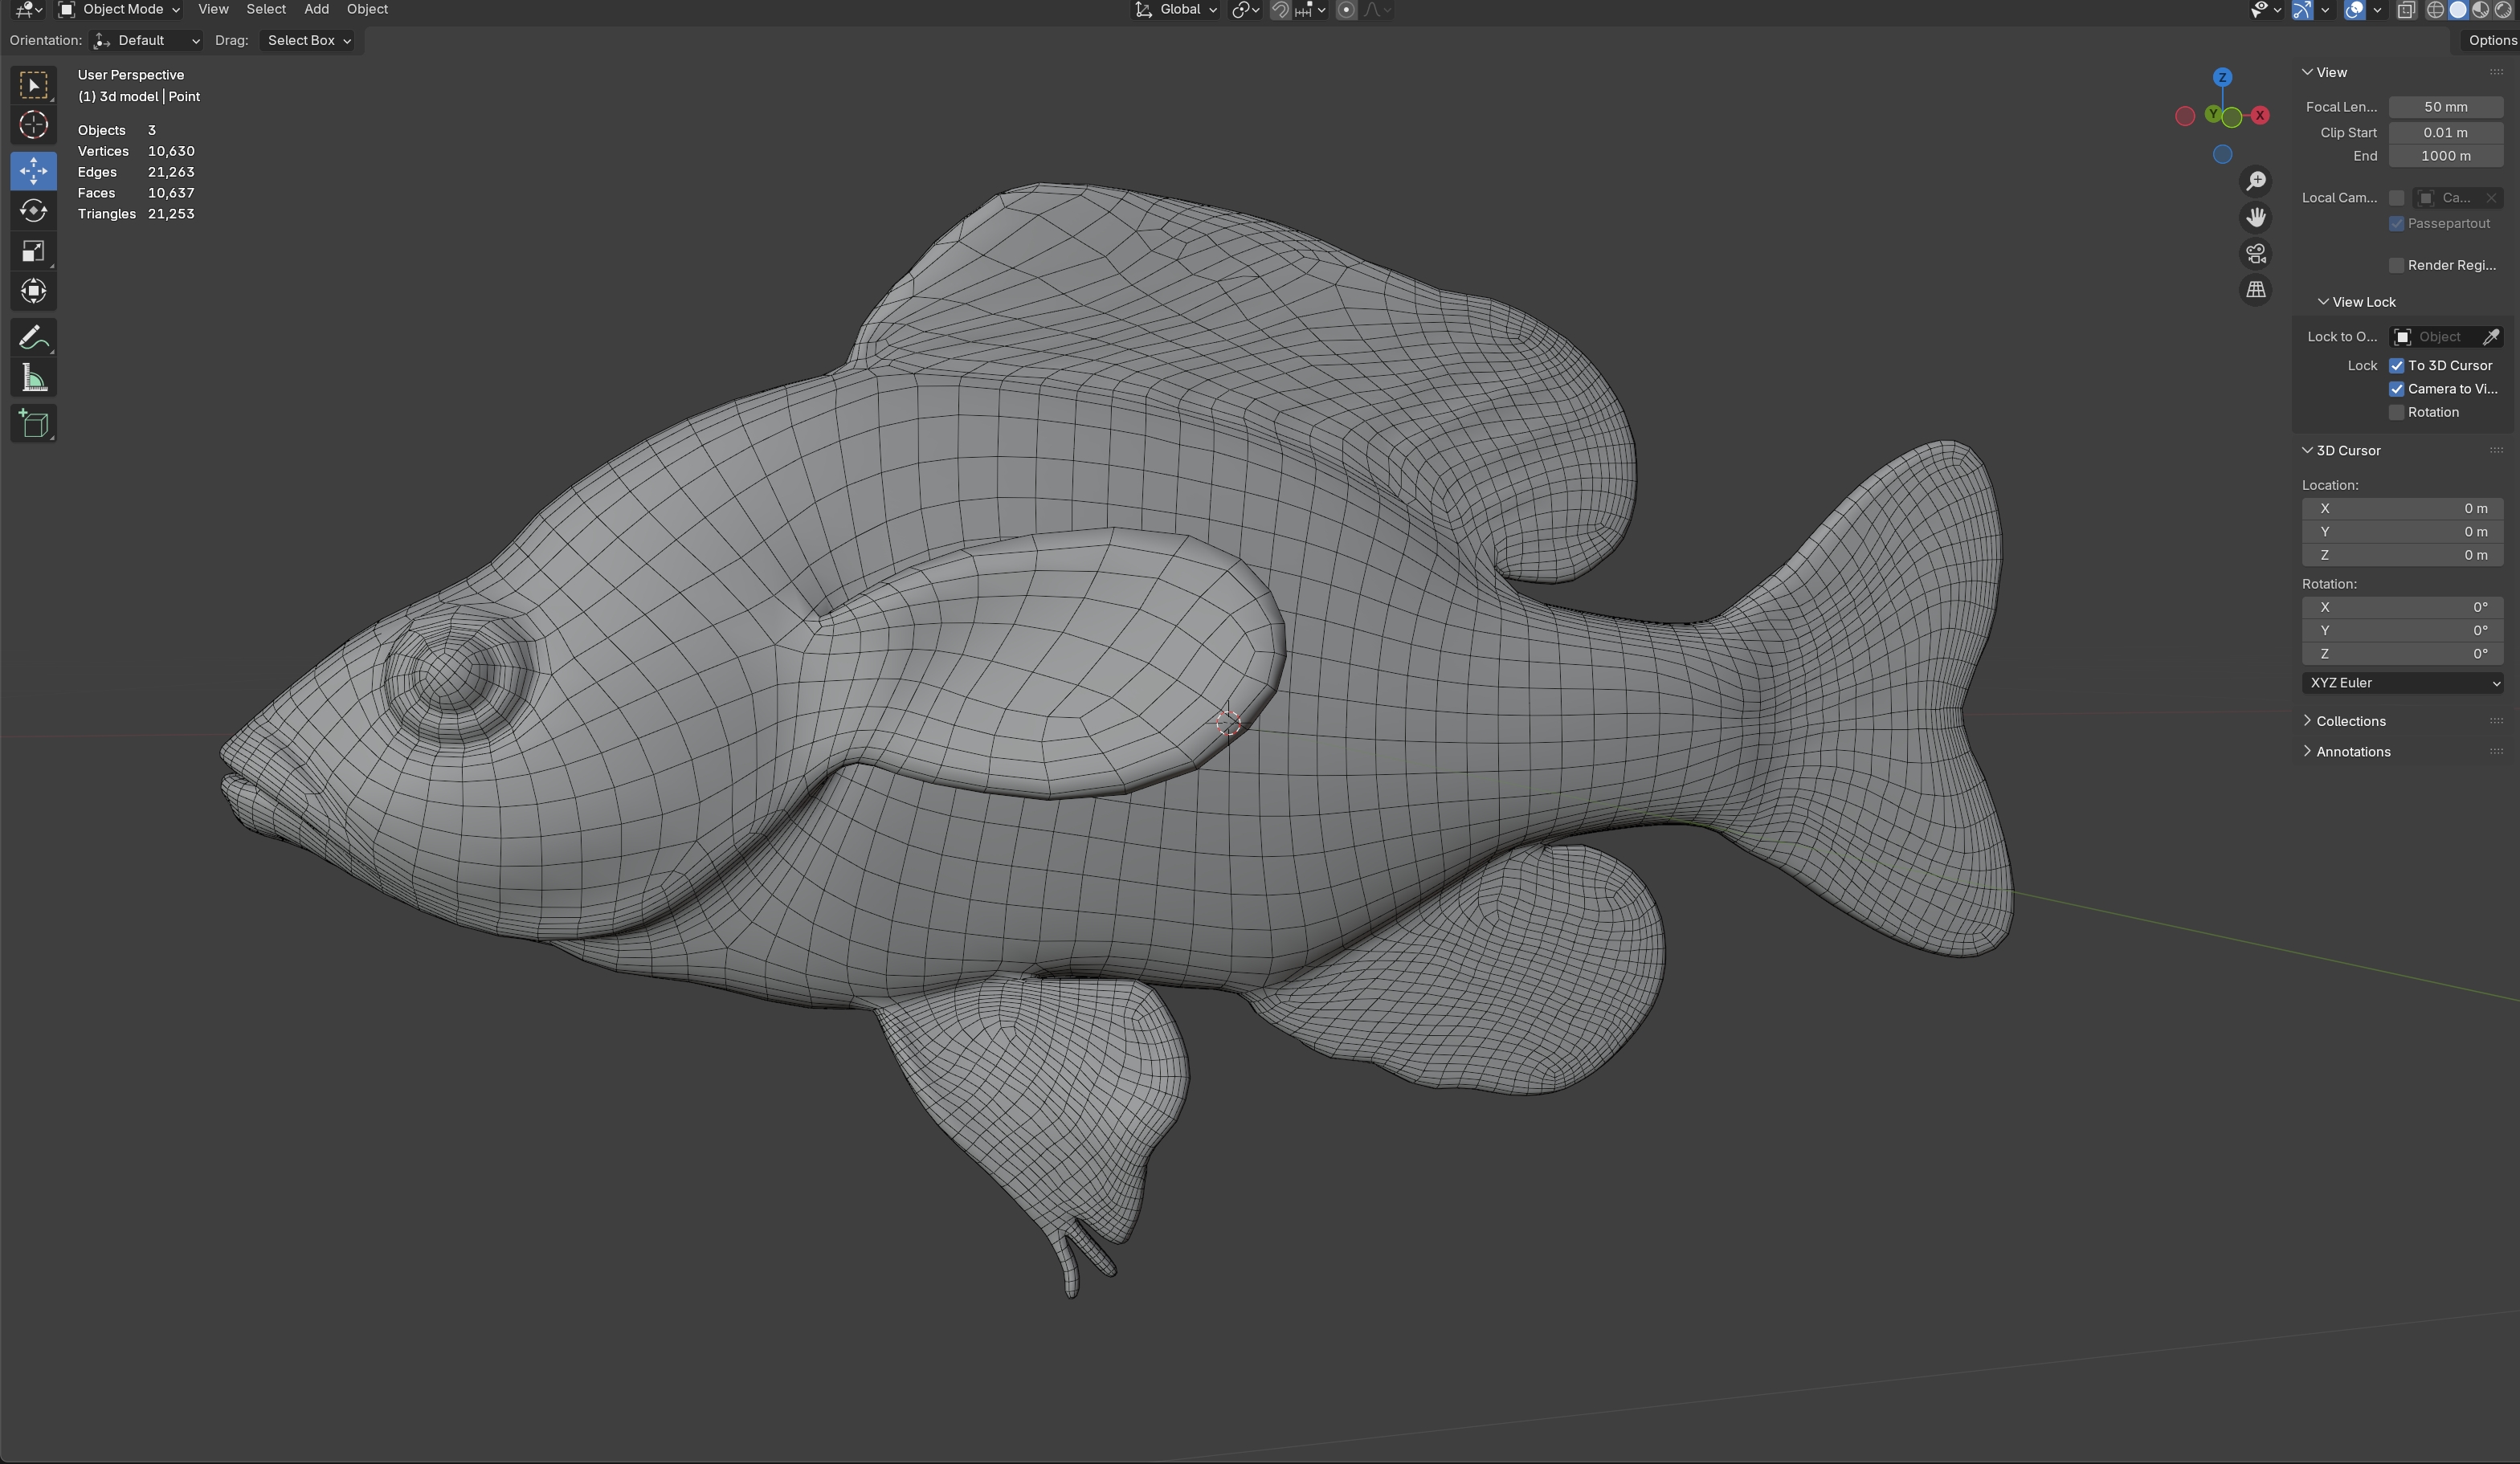This screenshot has height=1464, width=2520.
Task: Enable the Rotation lock checkbox
Action: click(2396, 413)
